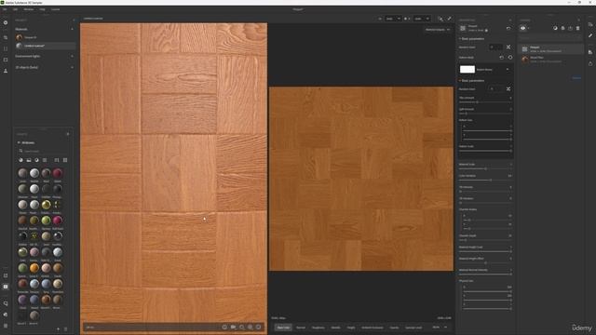Screen dimensions: 596x335
Task: Select the Wood Fiber layer in the layer stack
Action: [551, 60]
